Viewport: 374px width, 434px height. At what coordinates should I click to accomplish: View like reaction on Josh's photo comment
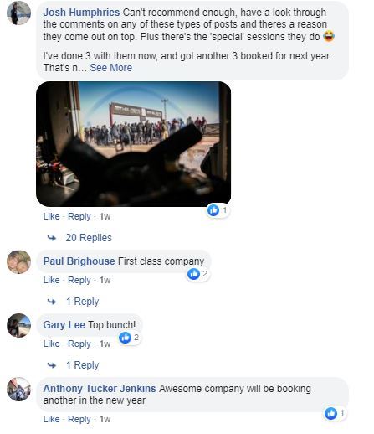(x=218, y=210)
